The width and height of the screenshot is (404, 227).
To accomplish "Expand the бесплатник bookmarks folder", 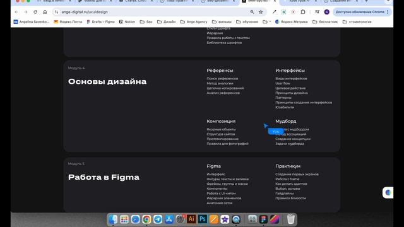I will (x=325, y=22).
